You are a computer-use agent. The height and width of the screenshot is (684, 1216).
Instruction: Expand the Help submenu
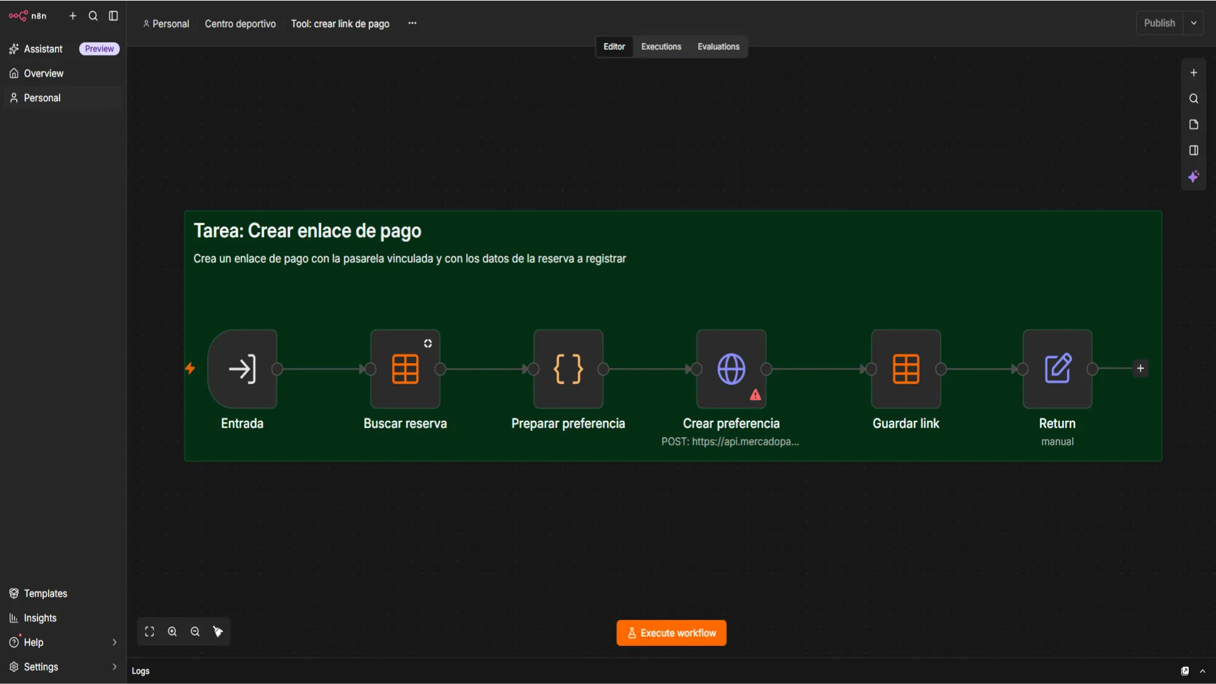(115, 642)
